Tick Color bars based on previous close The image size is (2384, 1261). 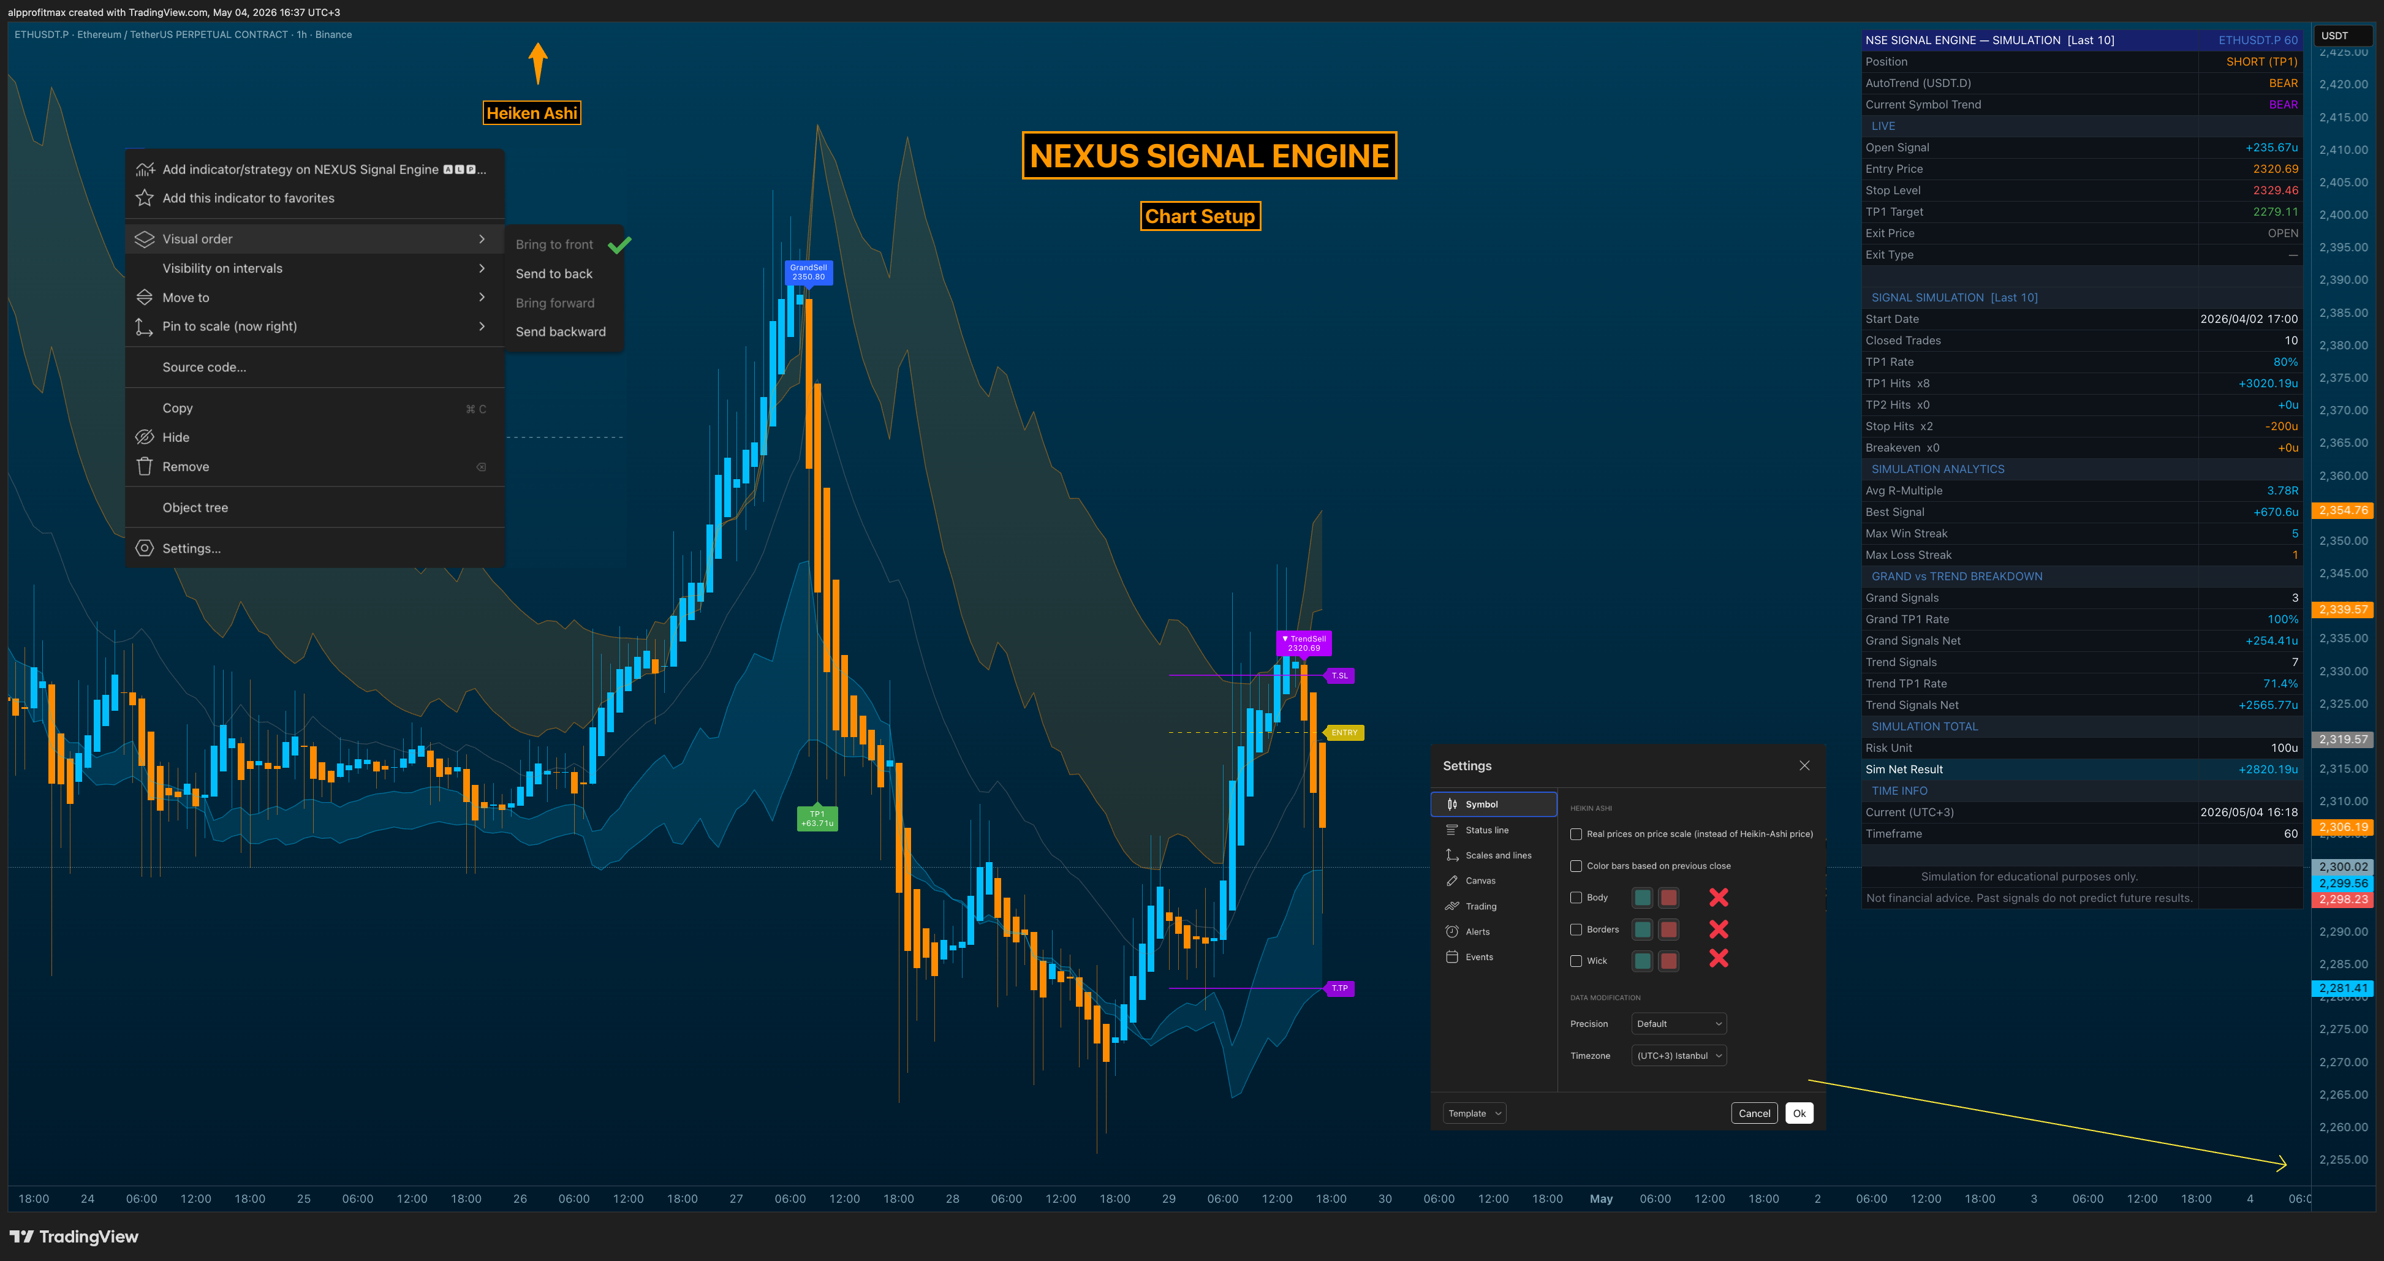(x=1575, y=866)
